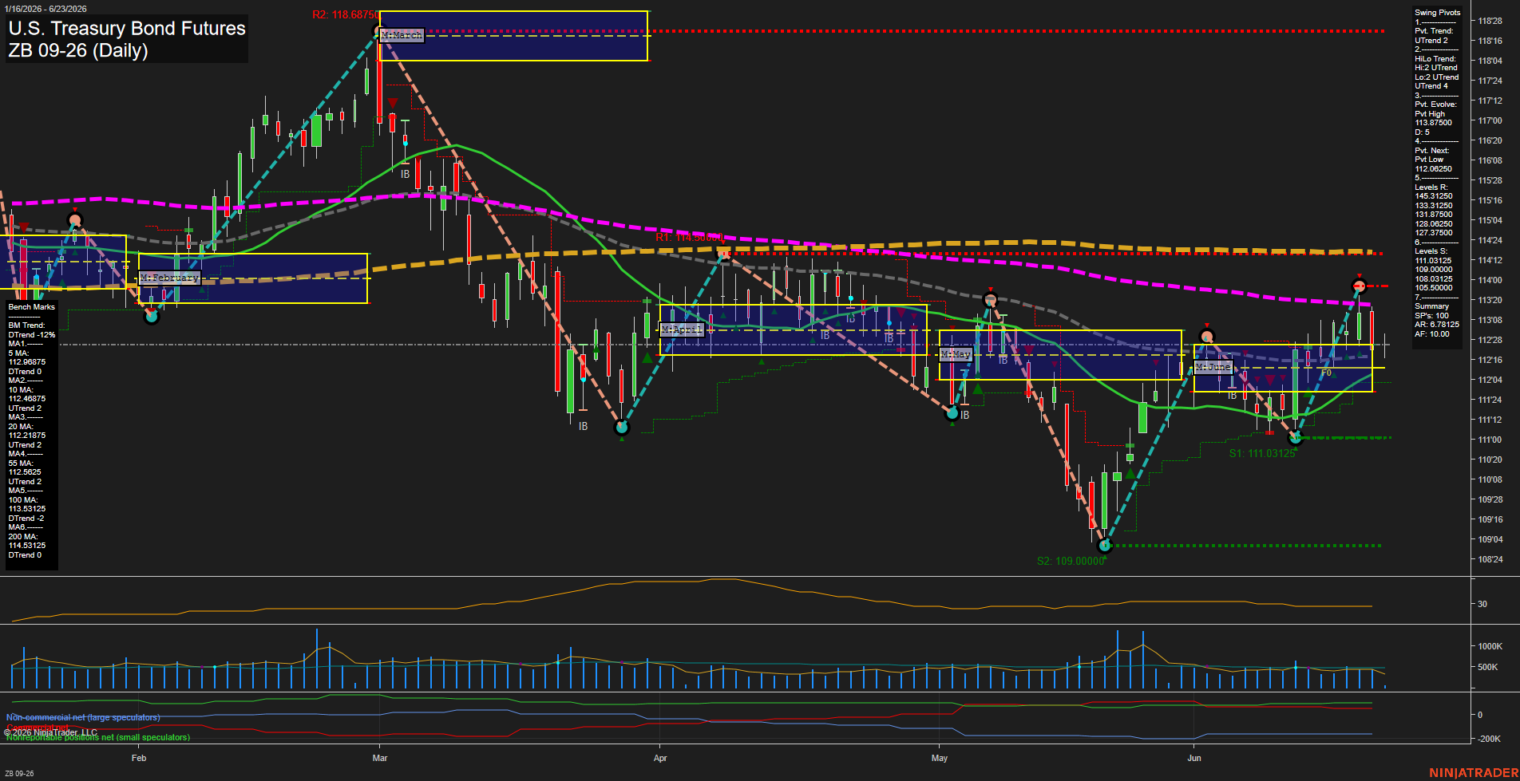Select the Apr month axis label
Screen dimensions: 1520x781
tap(660, 758)
